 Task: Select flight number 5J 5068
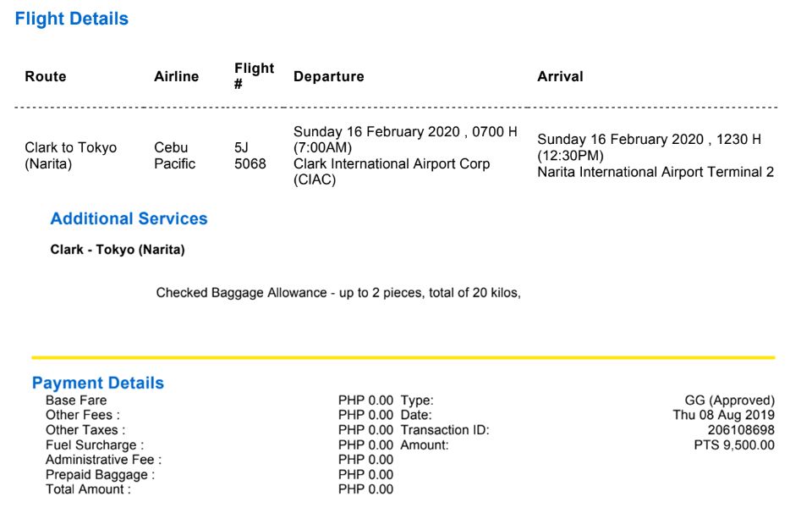coord(250,156)
